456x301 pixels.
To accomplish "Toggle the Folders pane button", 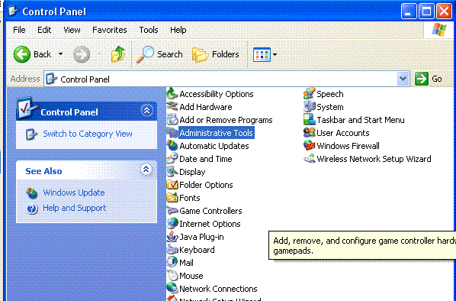I will click(x=216, y=54).
